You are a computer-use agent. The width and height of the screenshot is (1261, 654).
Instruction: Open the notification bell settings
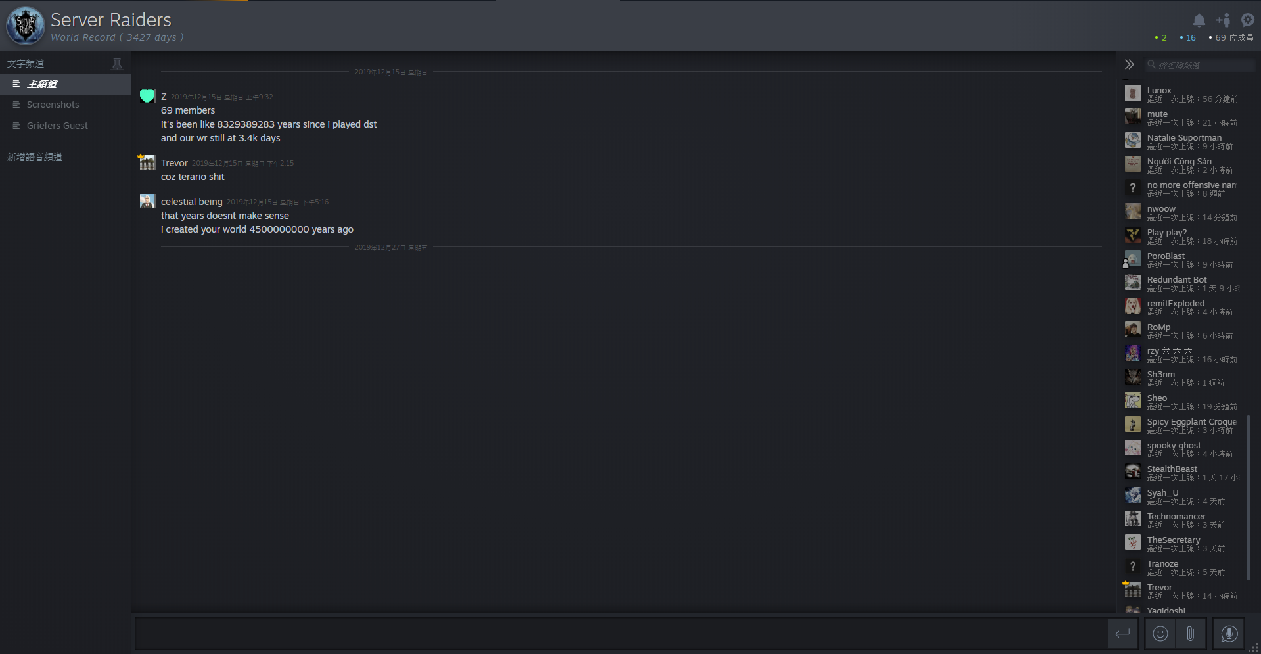click(1199, 20)
